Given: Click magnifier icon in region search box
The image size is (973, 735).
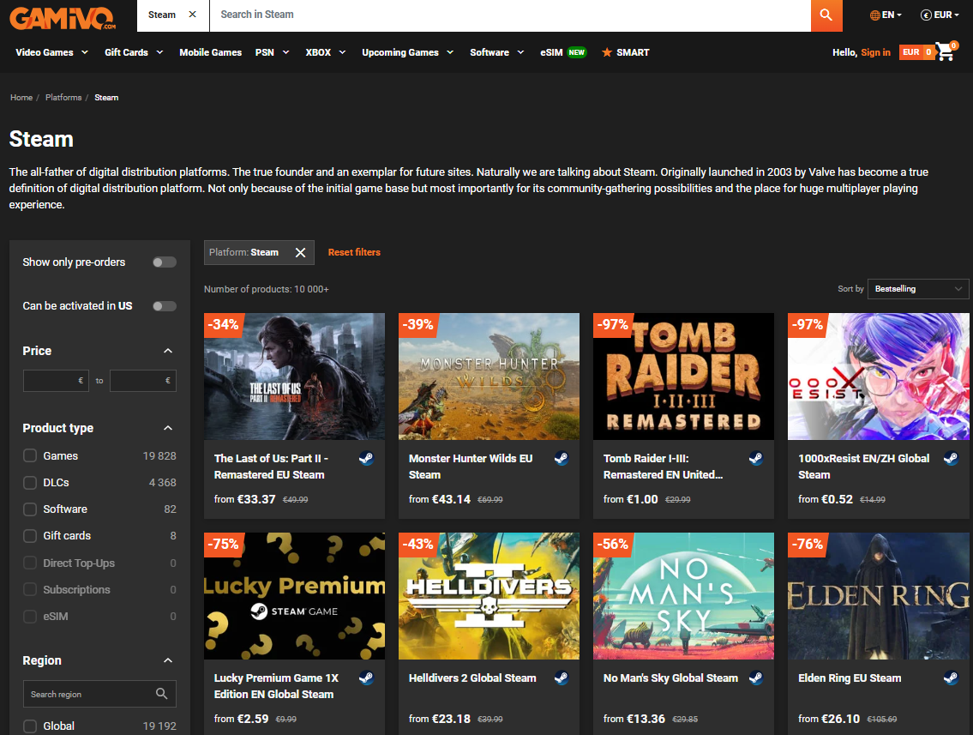Looking at the screenshot, I should click(162, 694).
